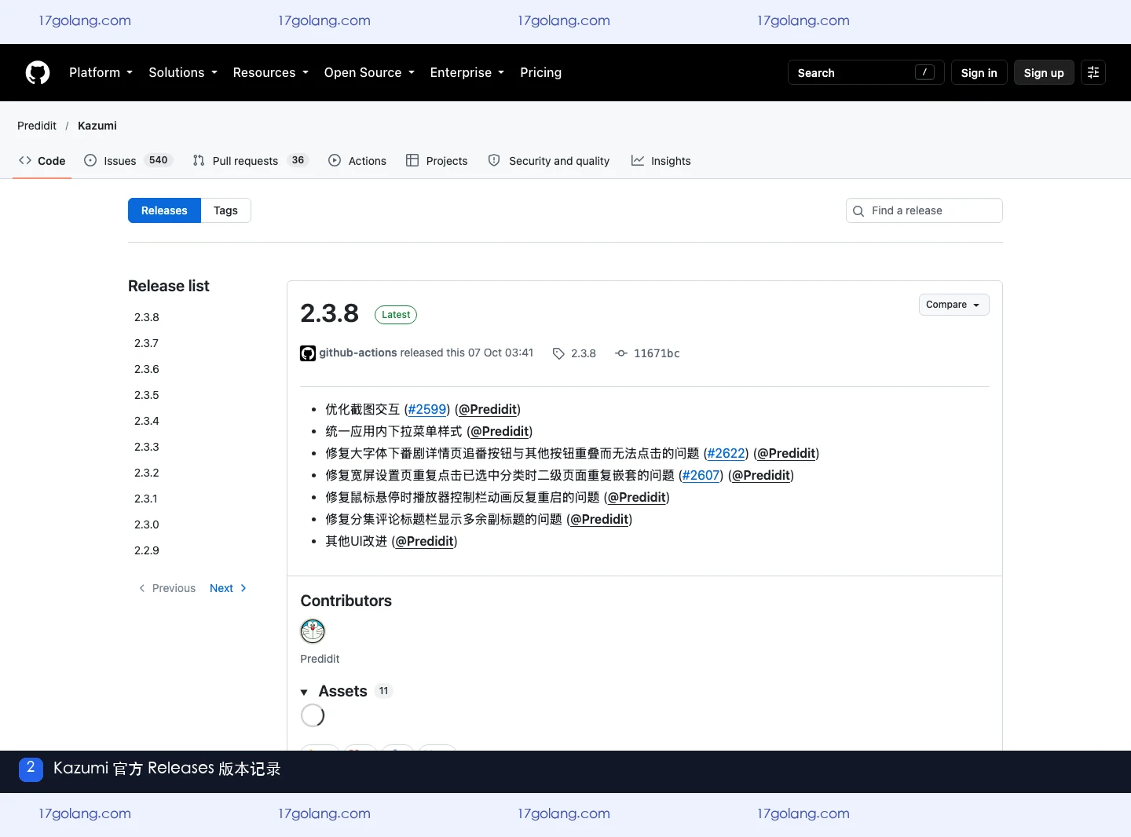Click the tag icon beside 2.3.8
This screenshot has width=1131, height=837.
(558, 353)
